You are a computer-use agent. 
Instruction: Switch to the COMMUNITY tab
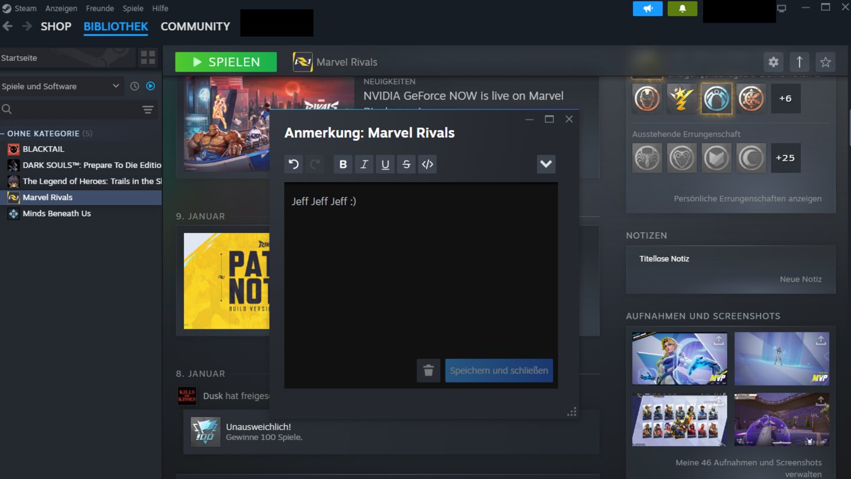click(195, 27)
